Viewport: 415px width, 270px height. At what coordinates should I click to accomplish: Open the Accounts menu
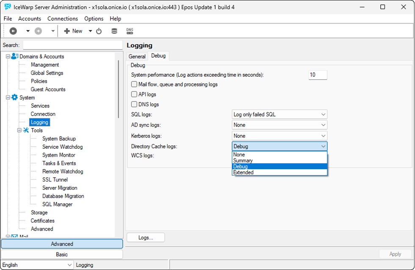(30, 19)
